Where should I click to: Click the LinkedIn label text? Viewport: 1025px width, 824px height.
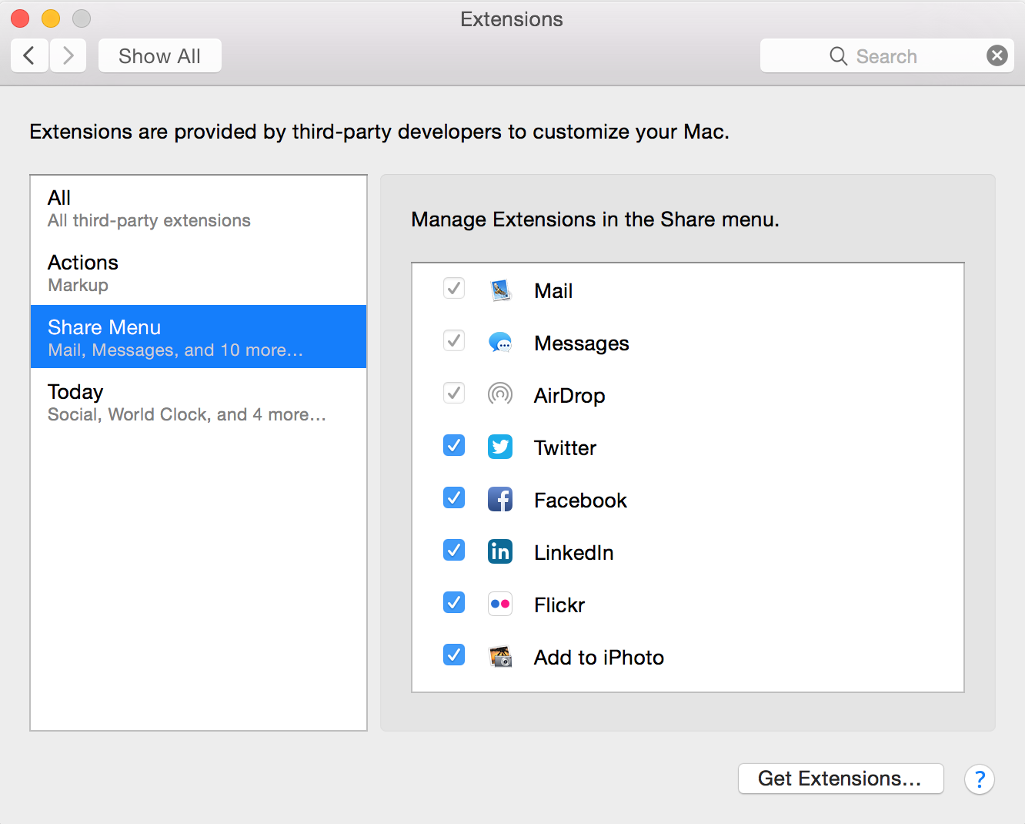click(x=574, y=552)
